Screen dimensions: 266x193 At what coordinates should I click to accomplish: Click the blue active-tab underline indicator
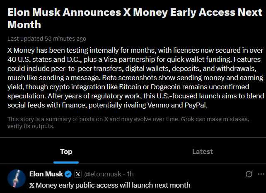click(x=66, y=162)
